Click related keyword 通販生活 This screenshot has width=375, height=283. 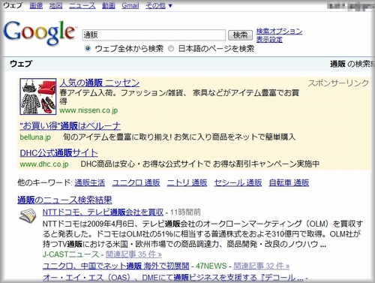tap(90, 182)
